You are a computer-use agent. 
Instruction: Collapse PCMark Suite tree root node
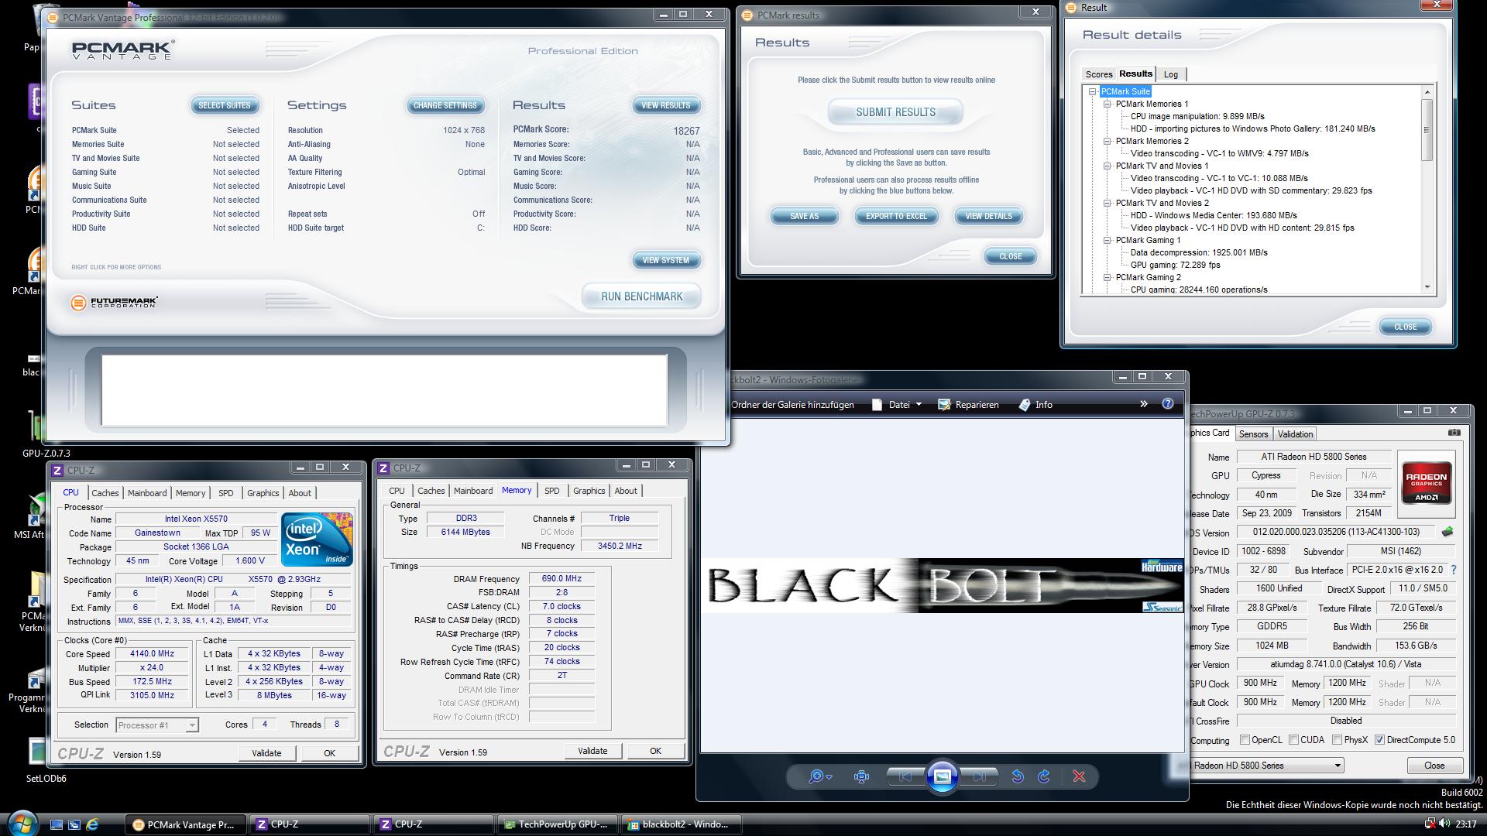click(1093, 91)
